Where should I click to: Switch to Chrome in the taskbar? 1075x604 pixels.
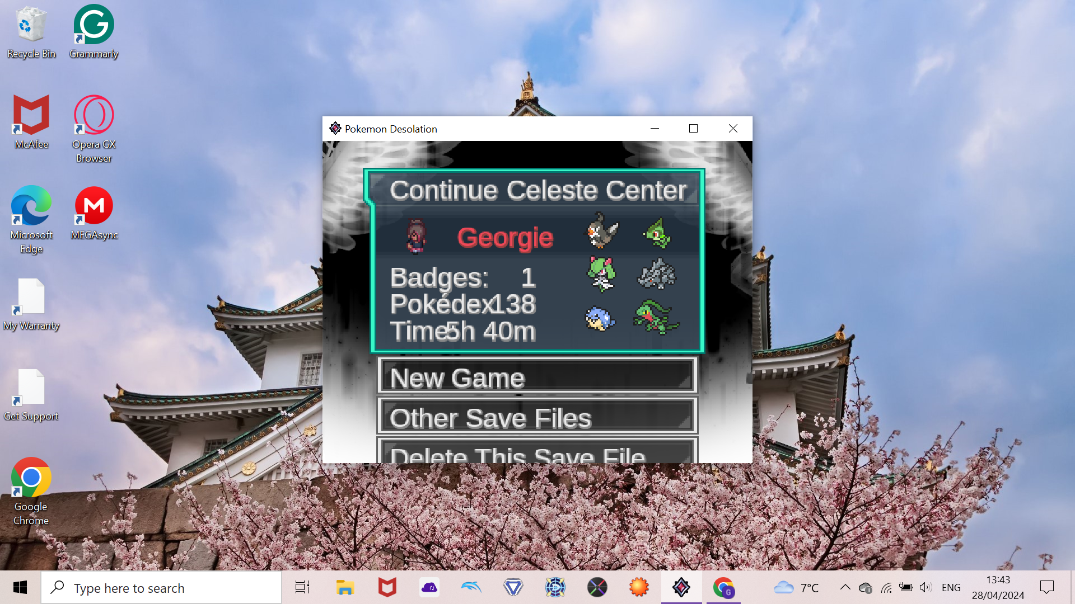pyautogui.click(x=723, y=587)
